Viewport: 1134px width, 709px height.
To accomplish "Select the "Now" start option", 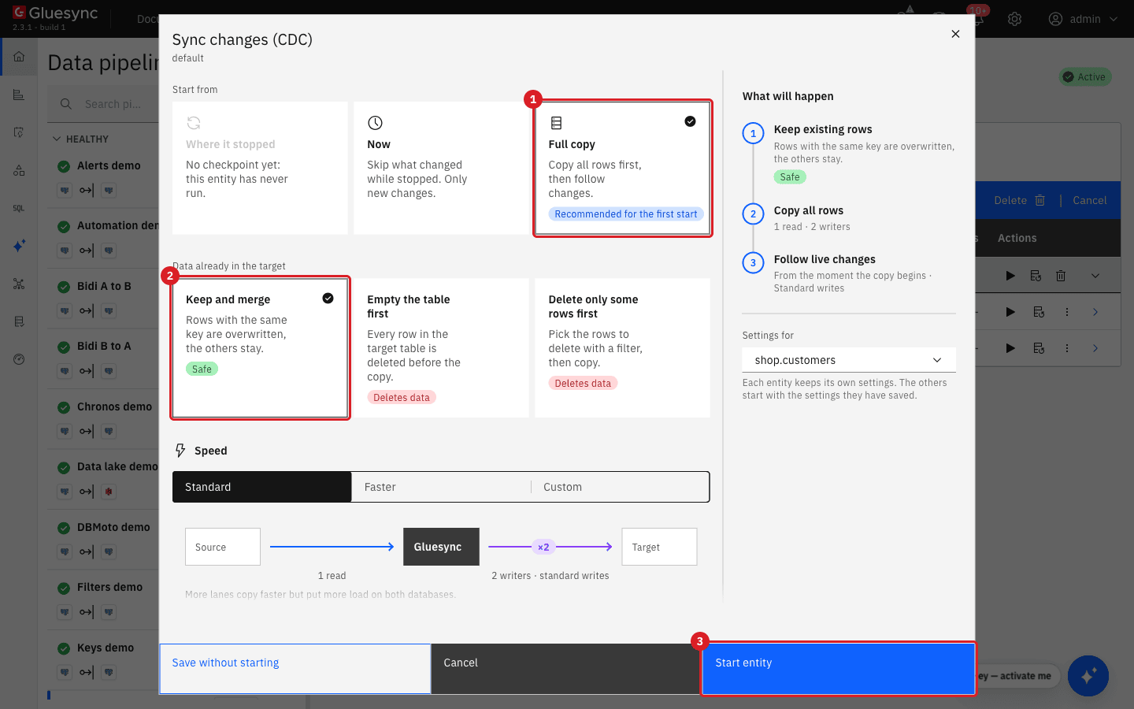I will point(441,168).
